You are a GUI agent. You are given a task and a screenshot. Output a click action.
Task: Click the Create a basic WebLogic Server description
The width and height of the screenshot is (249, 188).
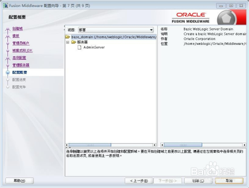(215, 34)
